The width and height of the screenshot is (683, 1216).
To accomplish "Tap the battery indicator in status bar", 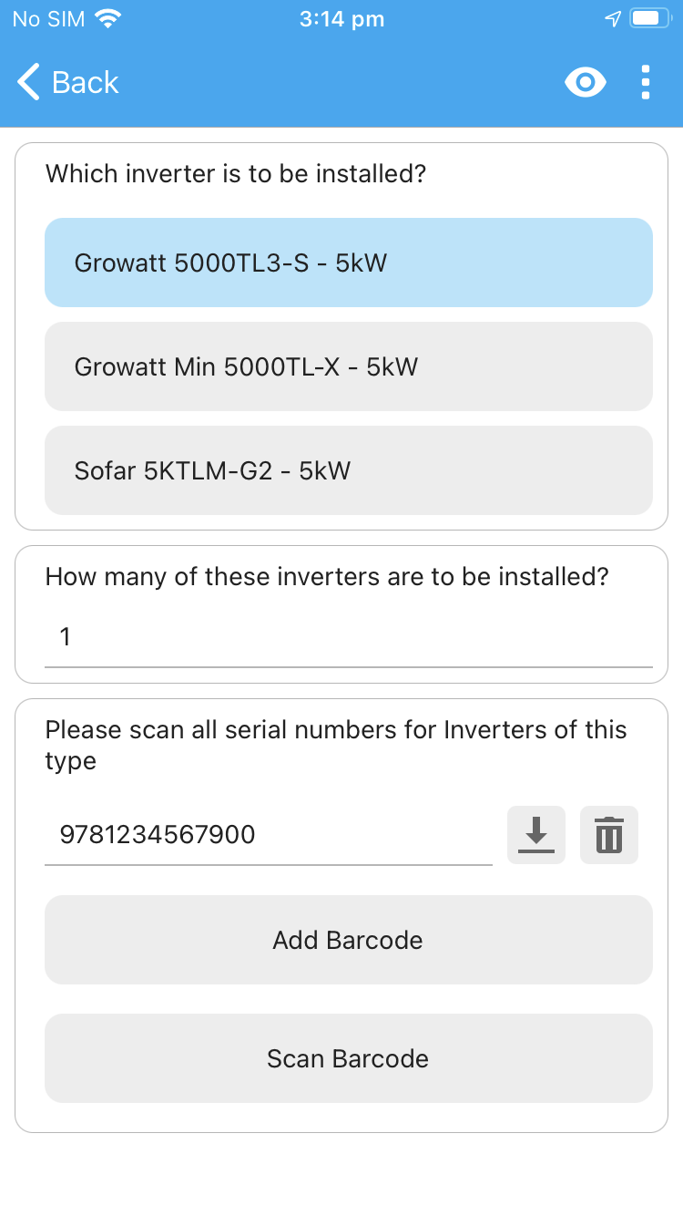I will click(649, 18).
